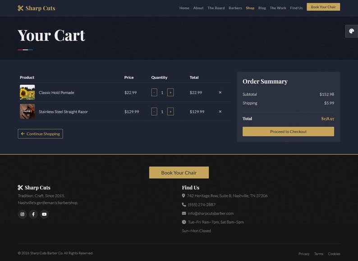Remove Classic Hold Pomade from cart
This screenshot has height=261, width=358.
click(x=220, y=92)
